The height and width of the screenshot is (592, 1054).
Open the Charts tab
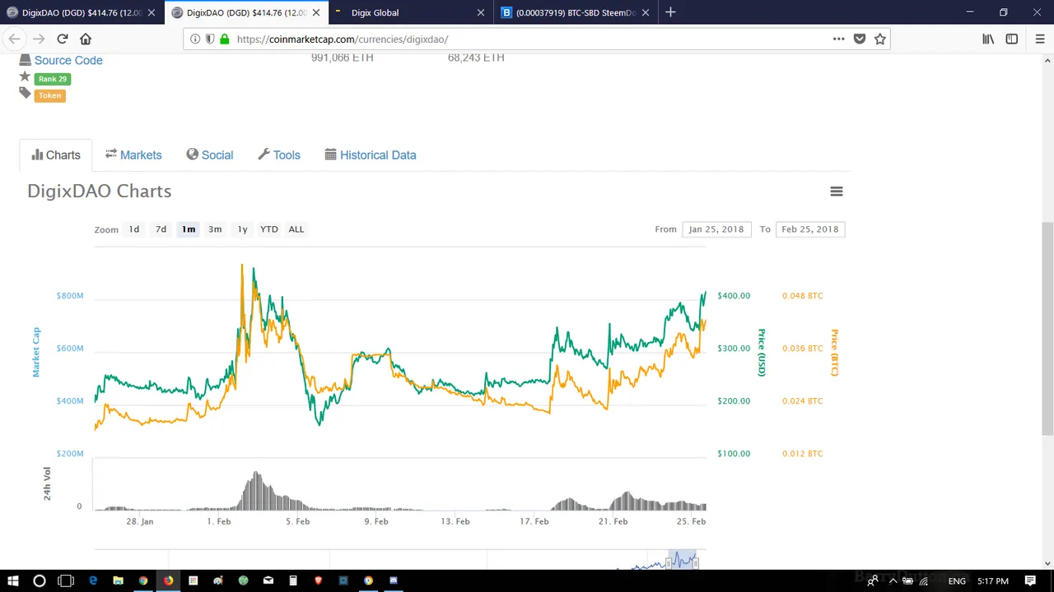(x=56, y=155)
